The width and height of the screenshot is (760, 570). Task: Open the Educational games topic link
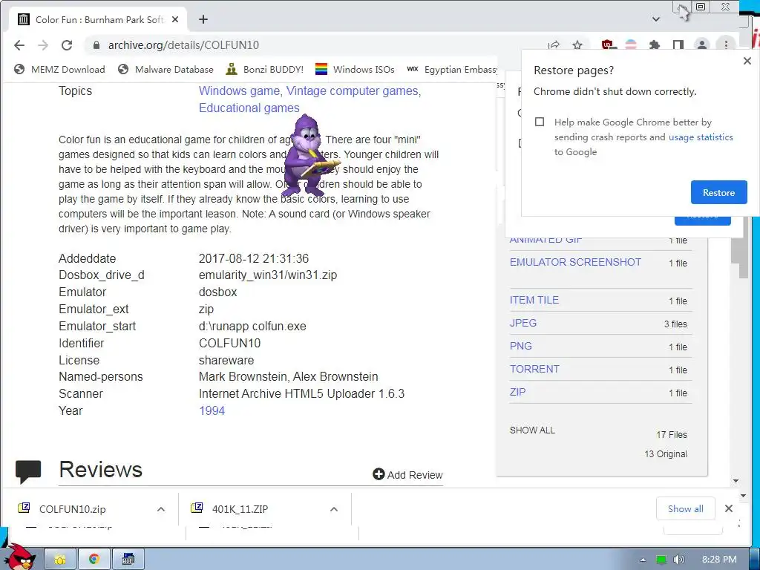[x=249, y=108]
